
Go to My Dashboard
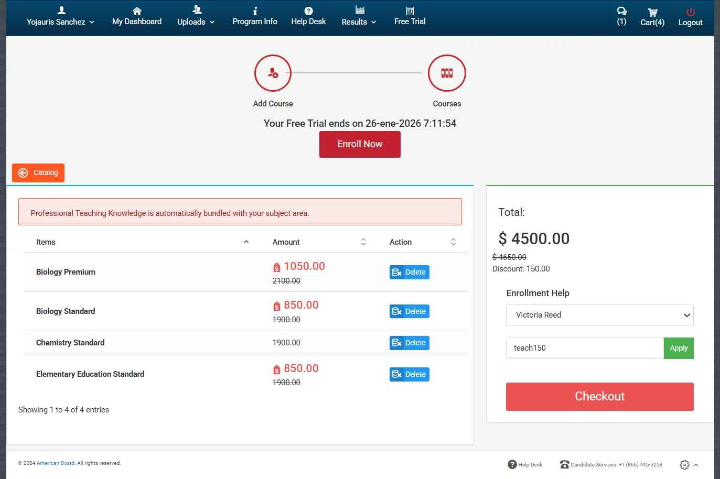click(x=137, y=21)
